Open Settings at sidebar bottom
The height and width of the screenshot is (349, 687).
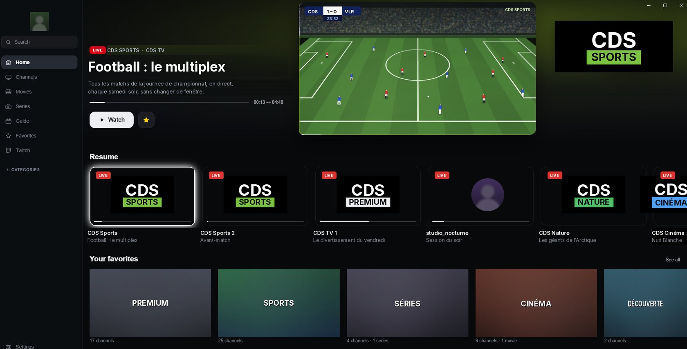pos(39,346)
